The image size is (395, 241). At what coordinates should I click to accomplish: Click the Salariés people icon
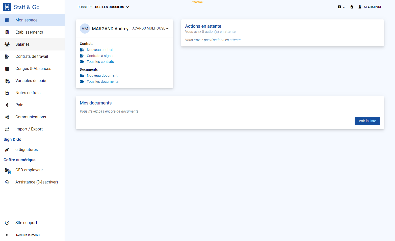click(x=7, y=44)
